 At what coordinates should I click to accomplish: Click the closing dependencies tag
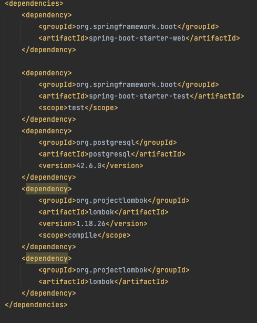pyautogui.click(x=36, y=305)
